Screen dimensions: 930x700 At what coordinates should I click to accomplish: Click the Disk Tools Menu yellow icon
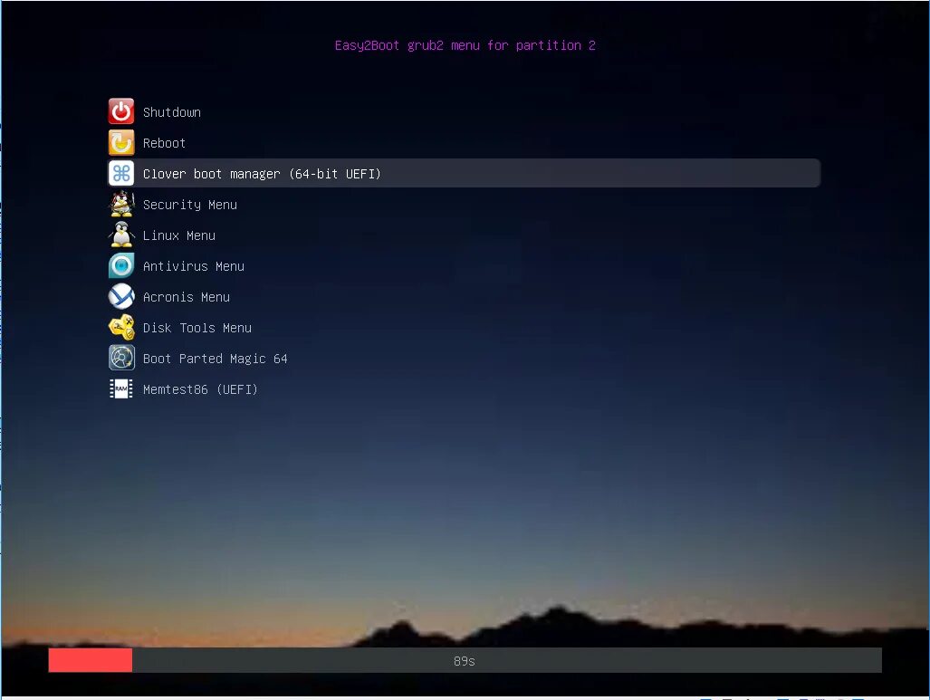(121, 328)
